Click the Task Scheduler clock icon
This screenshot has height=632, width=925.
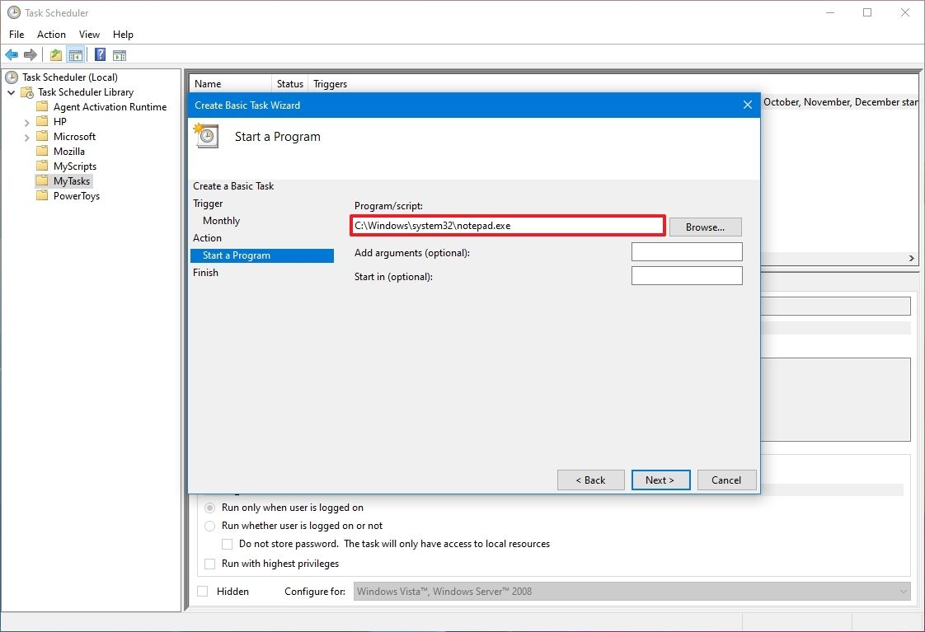(x=10, y=77)
